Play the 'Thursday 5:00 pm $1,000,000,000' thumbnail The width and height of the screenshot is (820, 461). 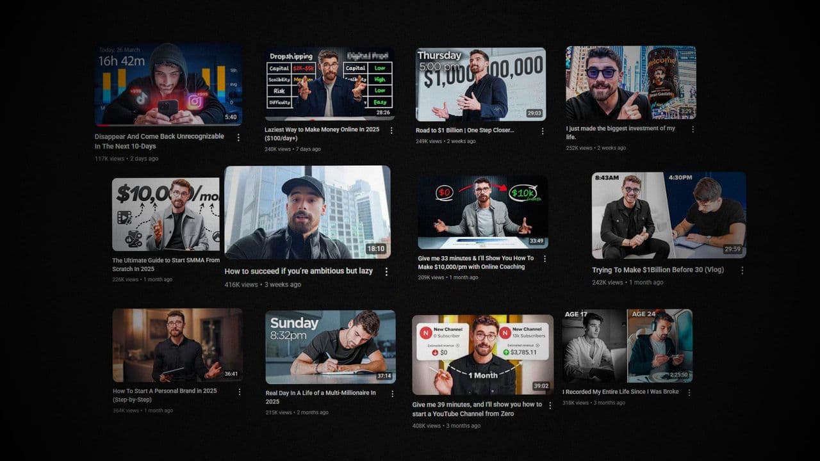[x=480, y=85]
